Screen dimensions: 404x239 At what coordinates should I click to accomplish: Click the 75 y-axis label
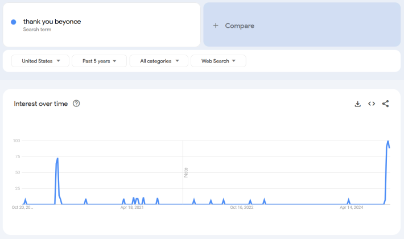[18, 156]
